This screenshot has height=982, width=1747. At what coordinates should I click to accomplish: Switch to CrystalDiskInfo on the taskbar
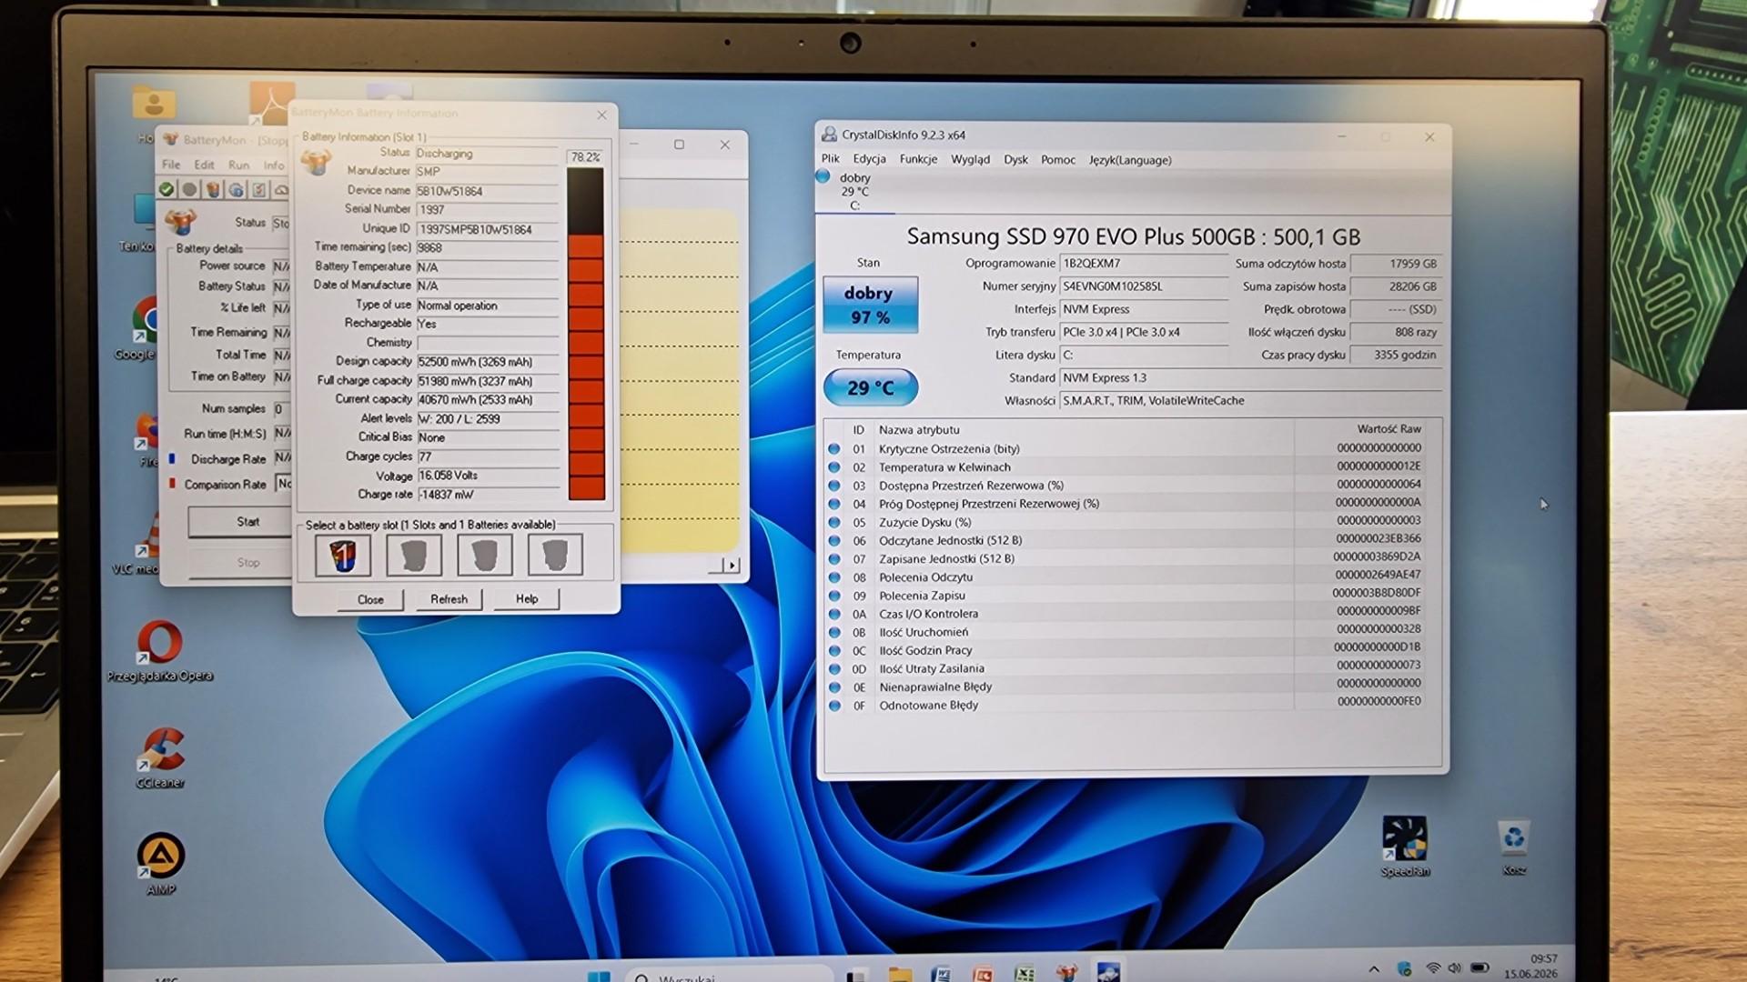(1108, 974)
